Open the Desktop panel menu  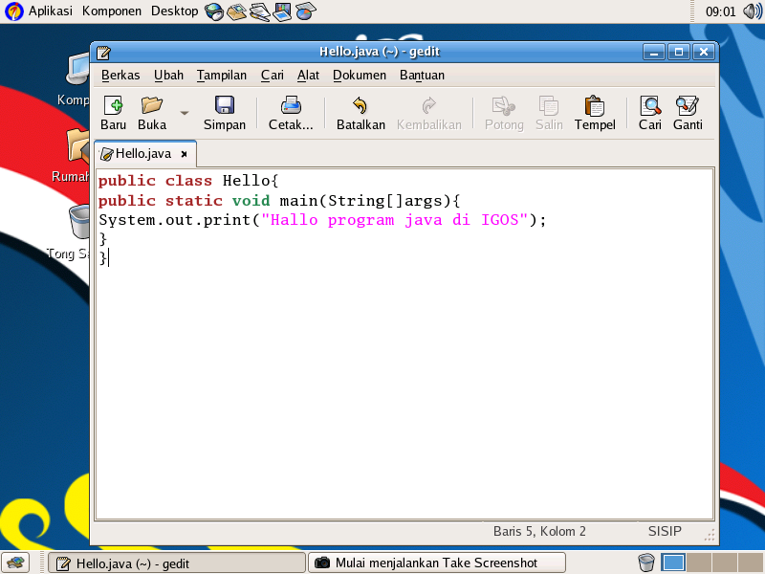click(174, 11)
